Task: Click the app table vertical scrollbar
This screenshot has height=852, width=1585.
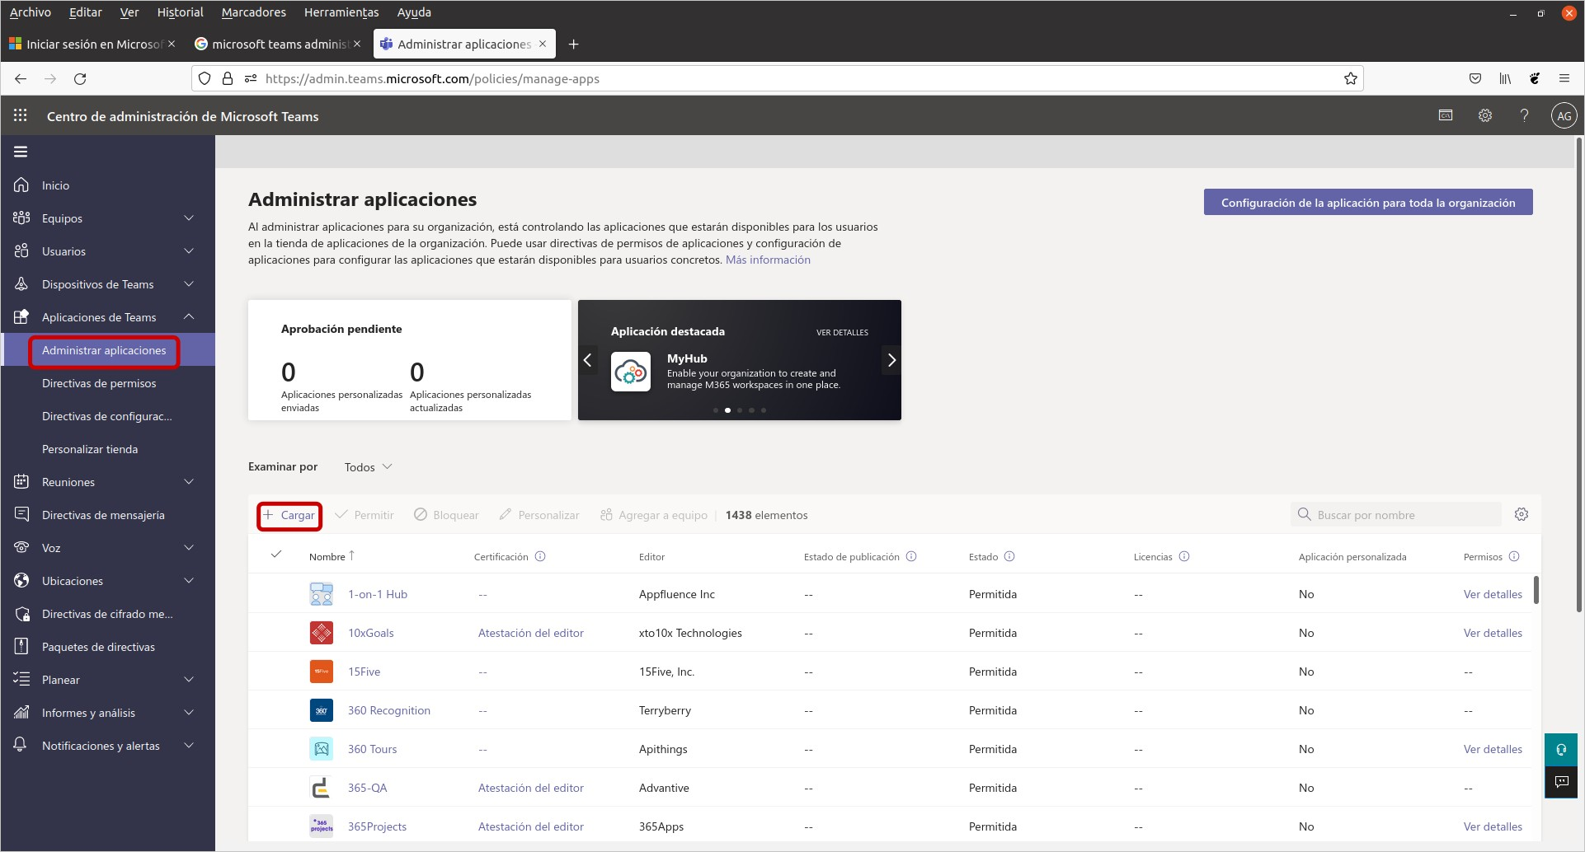Action: [x=1536, y=590]
